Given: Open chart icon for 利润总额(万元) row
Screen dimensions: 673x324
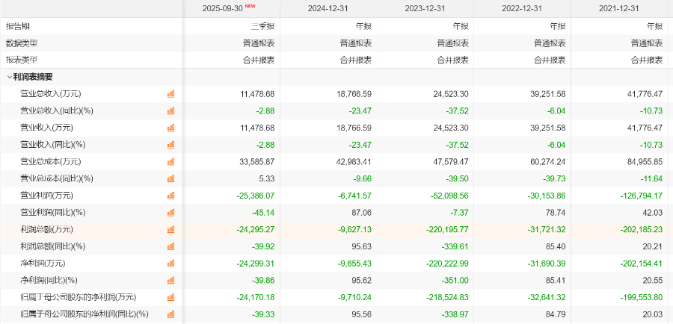Looking at the screenshot, I should point(170,229).
